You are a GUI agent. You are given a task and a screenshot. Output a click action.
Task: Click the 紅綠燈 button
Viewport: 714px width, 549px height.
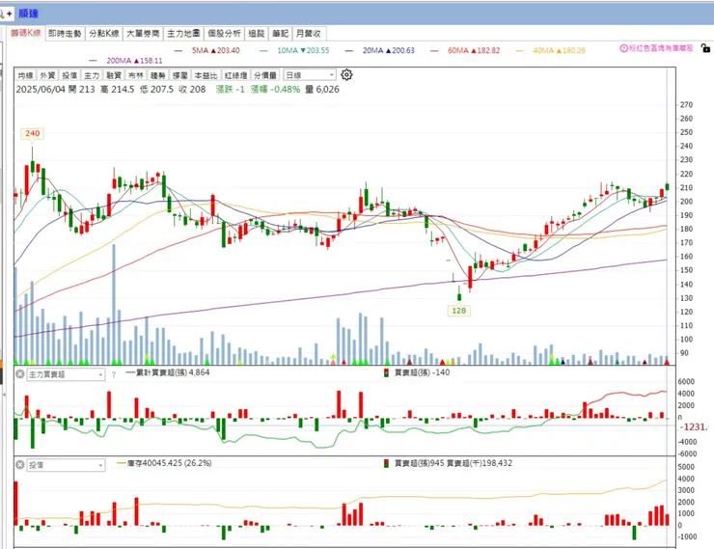(235, 75)
